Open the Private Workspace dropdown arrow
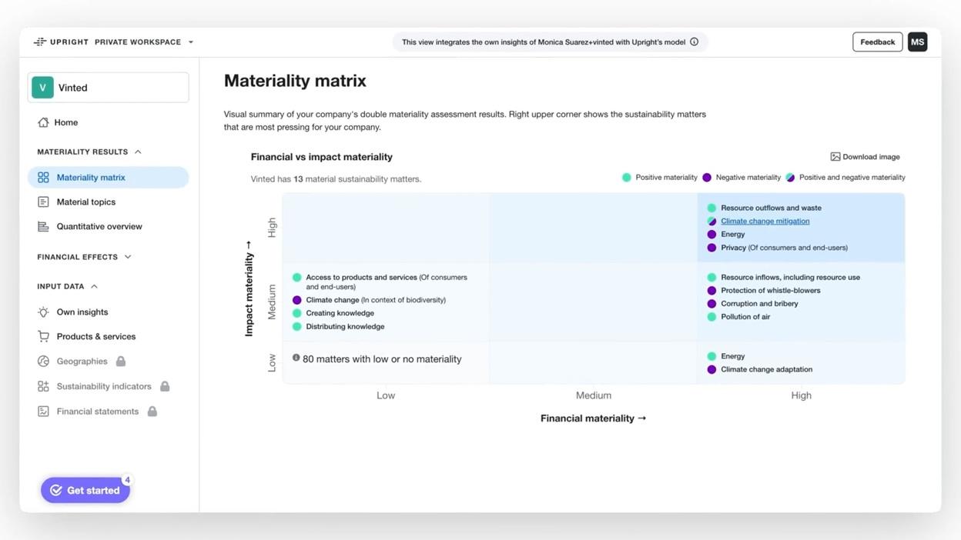This screenshot has height=540, width=961. coord(189,41)
